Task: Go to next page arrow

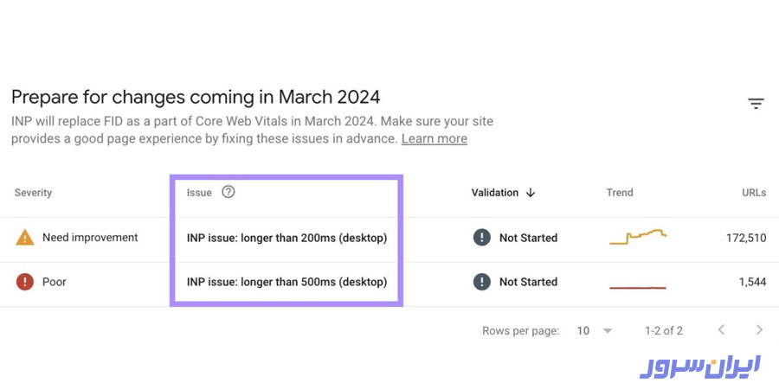Action: pos(759,330)
